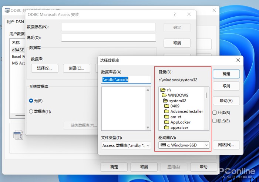This screenshot has width=259, height=182.
Task: Click the scroll-down arrow of file list
Action: [148, 128]
